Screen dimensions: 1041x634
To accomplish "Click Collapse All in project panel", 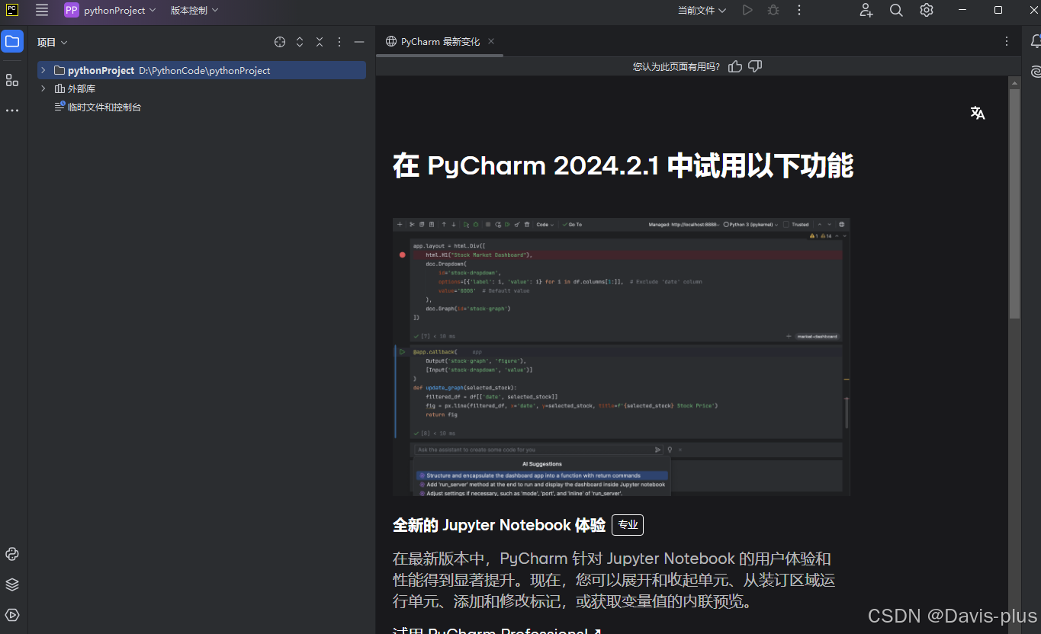I will coord(320,42).
